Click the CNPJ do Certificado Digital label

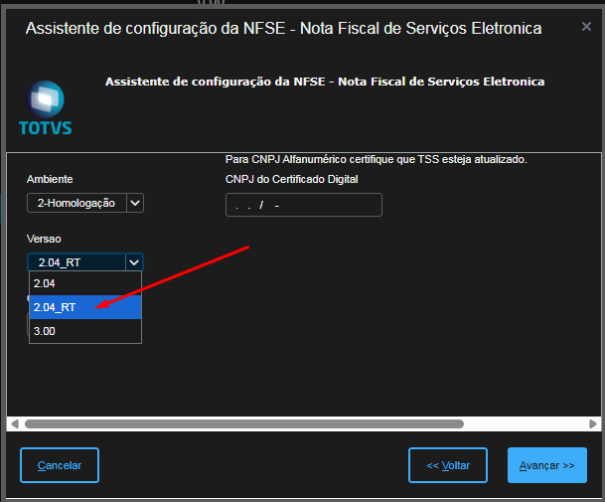292,179
